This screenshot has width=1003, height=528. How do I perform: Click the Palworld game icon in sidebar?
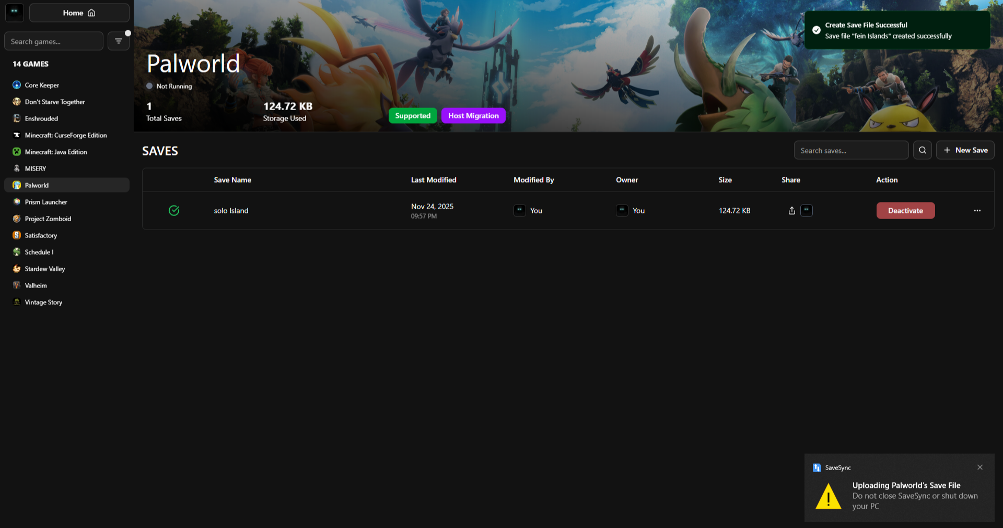(17, 185)
